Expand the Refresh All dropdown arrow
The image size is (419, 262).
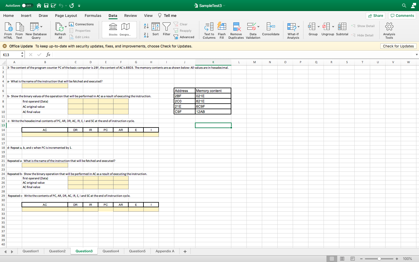tap(66, 26)
